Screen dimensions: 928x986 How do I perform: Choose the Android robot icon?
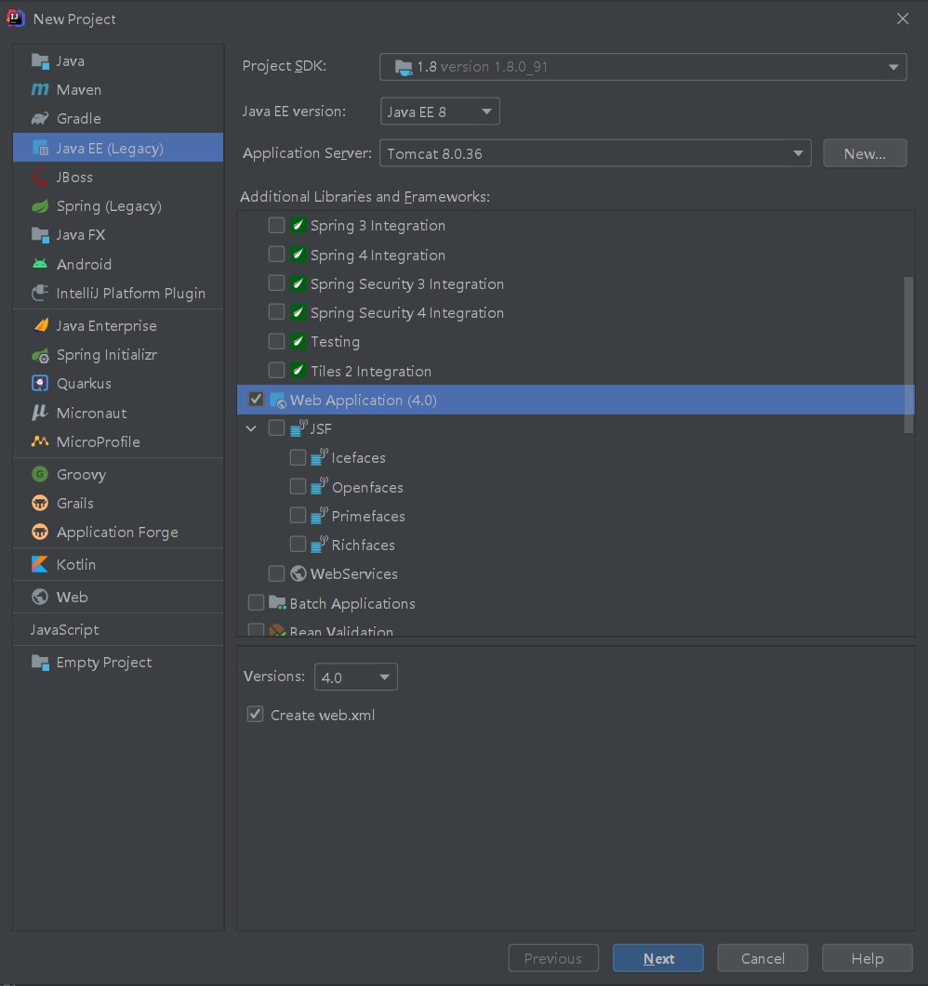click(40, 264)
